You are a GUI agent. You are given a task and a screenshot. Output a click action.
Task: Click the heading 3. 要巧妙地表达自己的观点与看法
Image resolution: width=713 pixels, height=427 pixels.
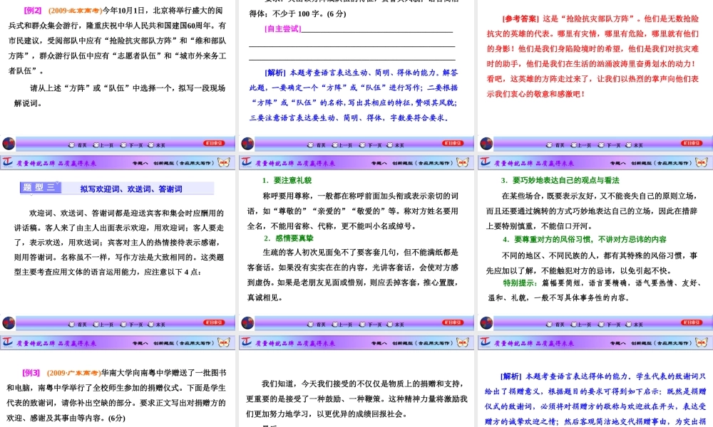click(560, 180)
